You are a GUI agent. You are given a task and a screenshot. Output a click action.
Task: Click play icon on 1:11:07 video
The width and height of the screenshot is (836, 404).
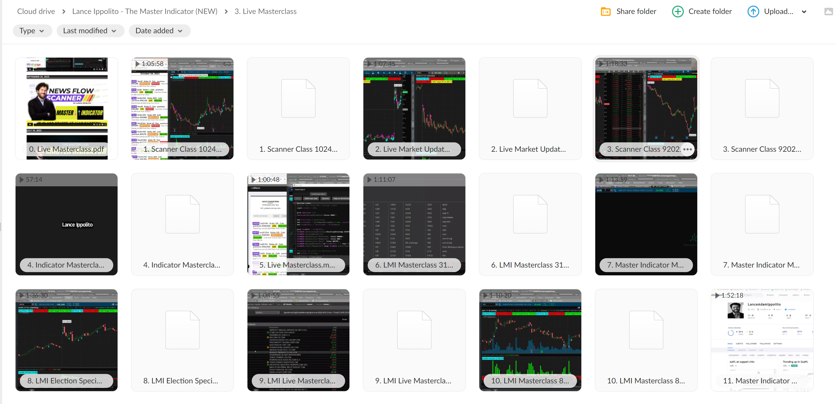point(369,180)
